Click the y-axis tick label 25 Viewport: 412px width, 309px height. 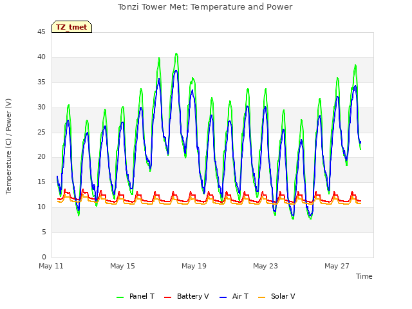coord(41,132)
